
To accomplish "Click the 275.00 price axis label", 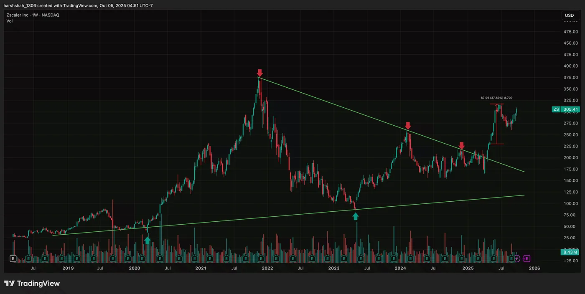I will point(570,123).
